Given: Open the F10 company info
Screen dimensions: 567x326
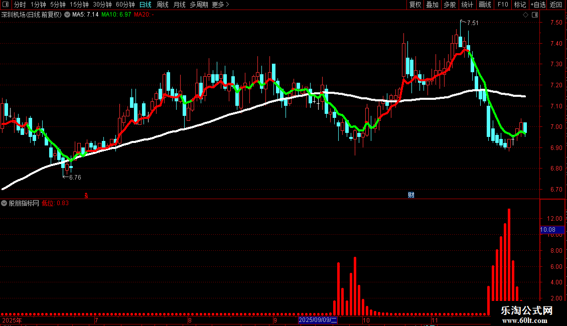Looking at the screenshot, I should (x=503, y=5).
